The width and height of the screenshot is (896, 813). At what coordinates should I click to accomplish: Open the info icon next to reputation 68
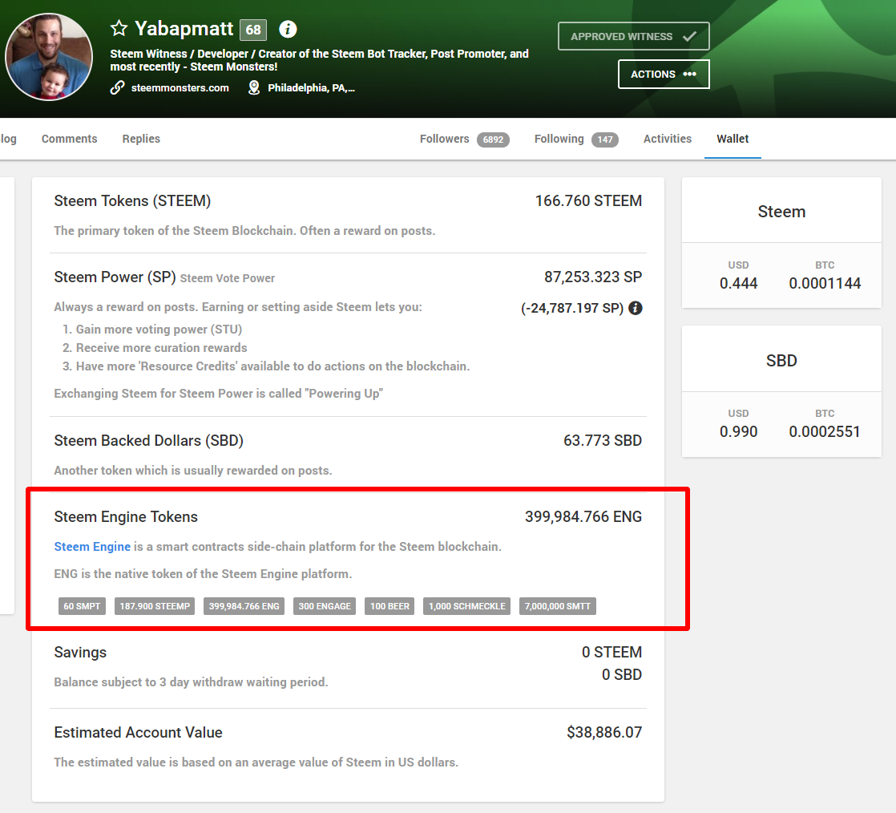click(x=288, y=29)
